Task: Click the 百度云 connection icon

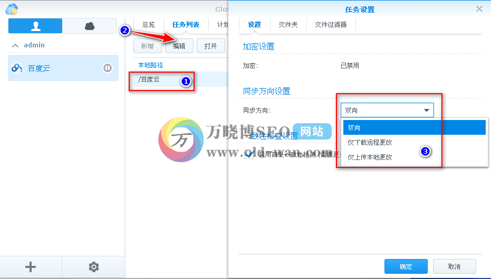Action: pos(16,68)
